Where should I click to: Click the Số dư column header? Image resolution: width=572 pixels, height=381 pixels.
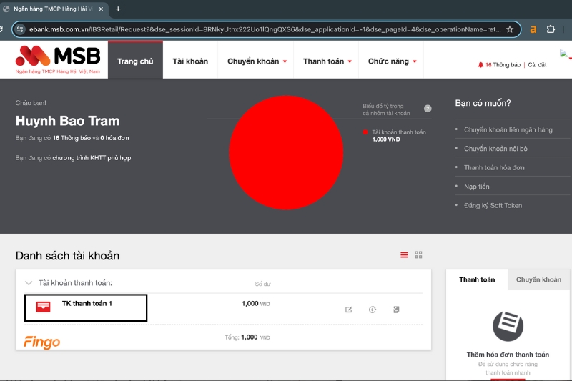pos(262,284)
